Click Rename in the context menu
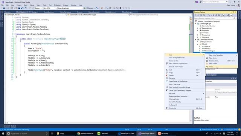 point(185,78)
